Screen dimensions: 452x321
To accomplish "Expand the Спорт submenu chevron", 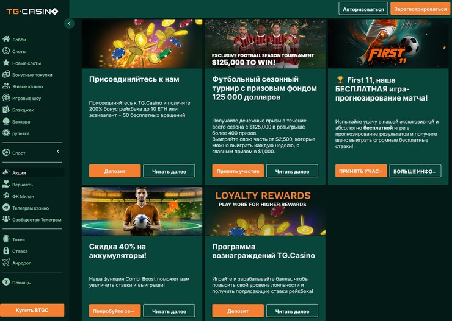I will point(58,152).
